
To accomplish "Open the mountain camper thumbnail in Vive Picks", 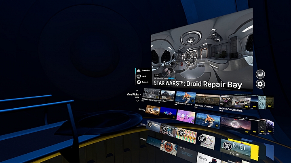I will 168,95.
